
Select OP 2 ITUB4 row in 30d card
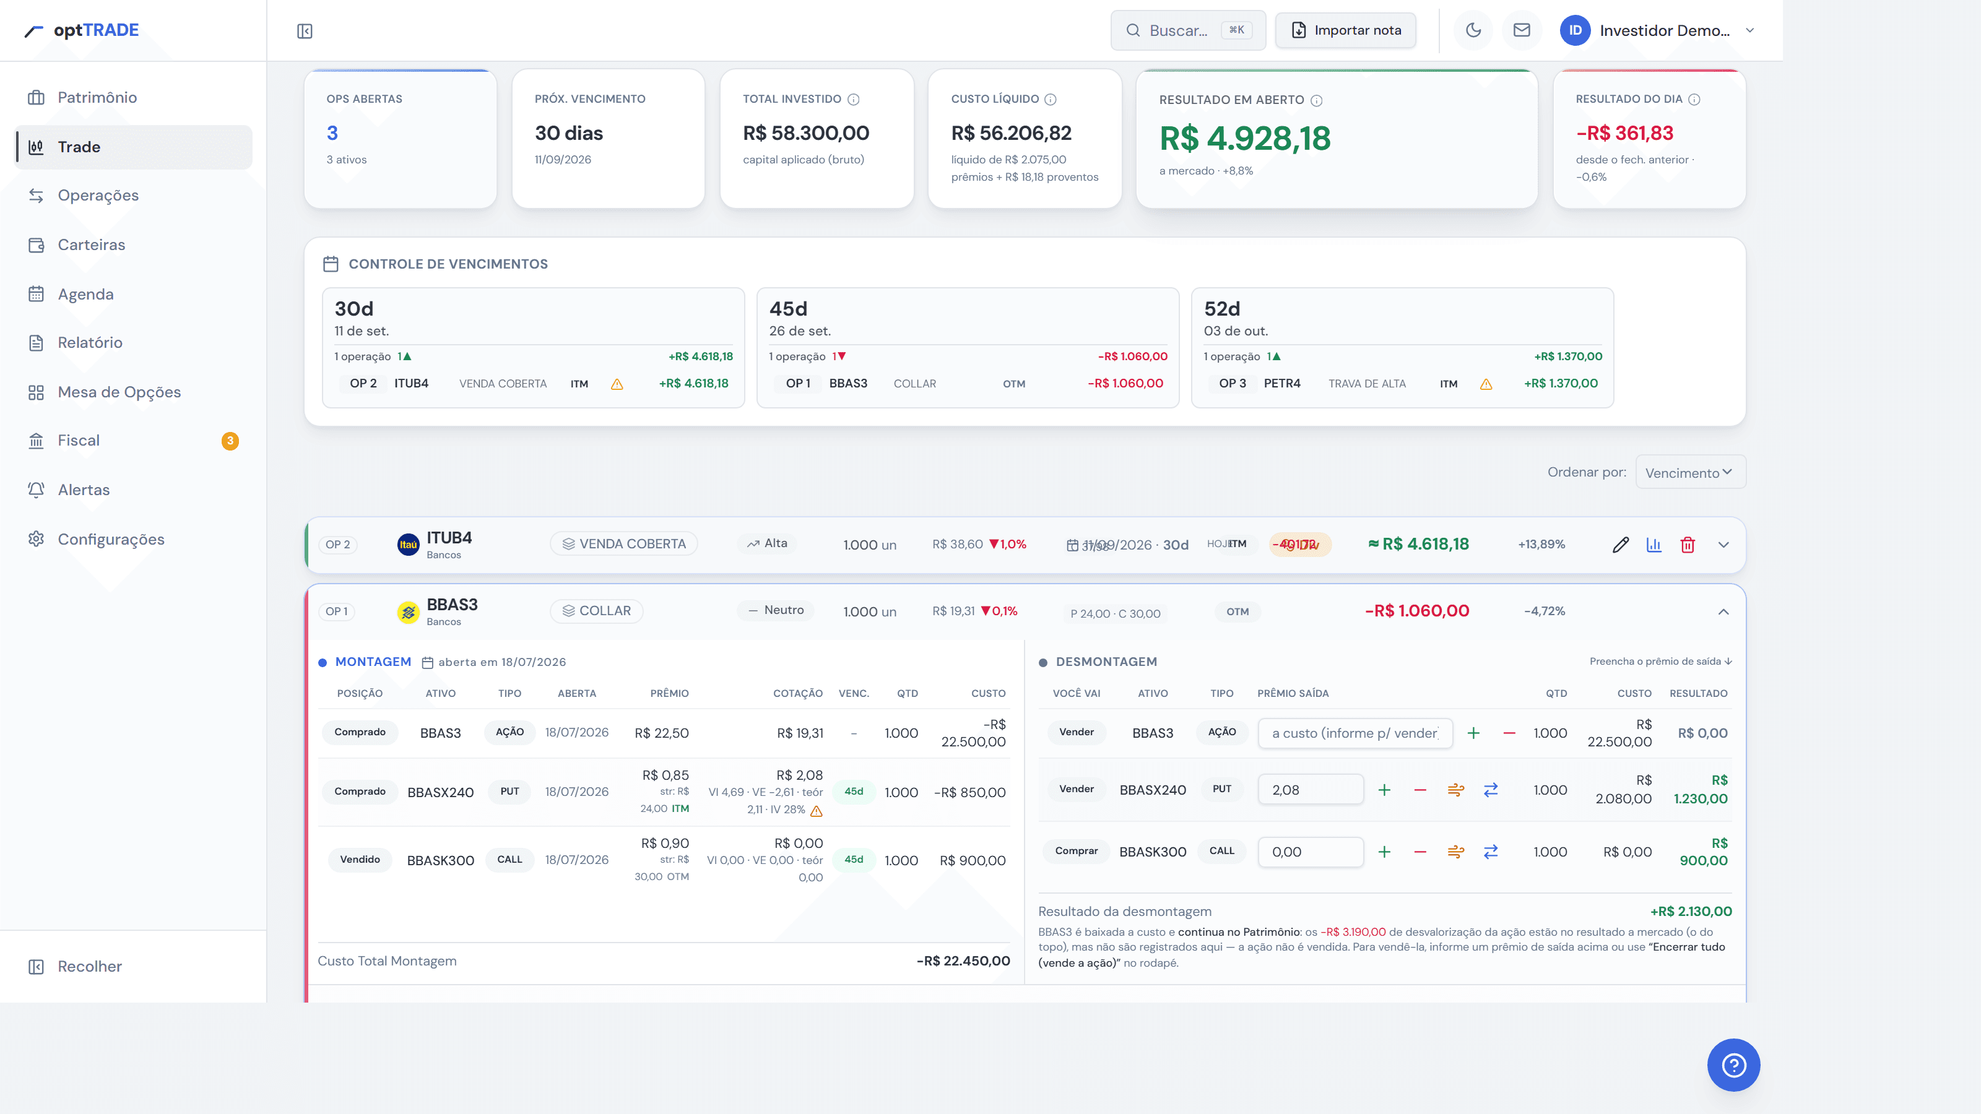coord(534,384)
